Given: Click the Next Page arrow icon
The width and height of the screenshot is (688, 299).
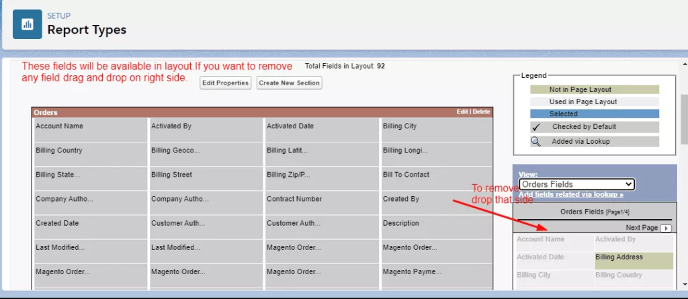Looking at the screenshot, I should click(x=666, y=228).
